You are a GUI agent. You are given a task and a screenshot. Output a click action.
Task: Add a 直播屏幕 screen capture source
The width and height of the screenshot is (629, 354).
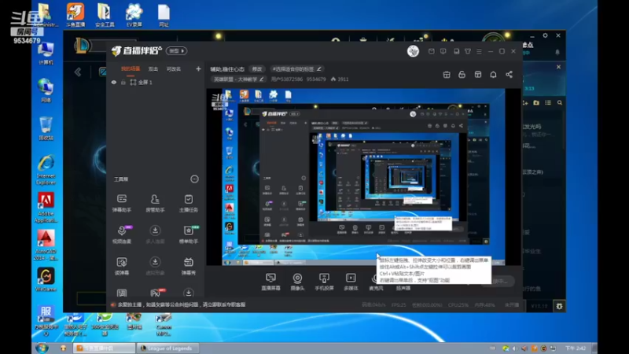[x=270, y=282]
